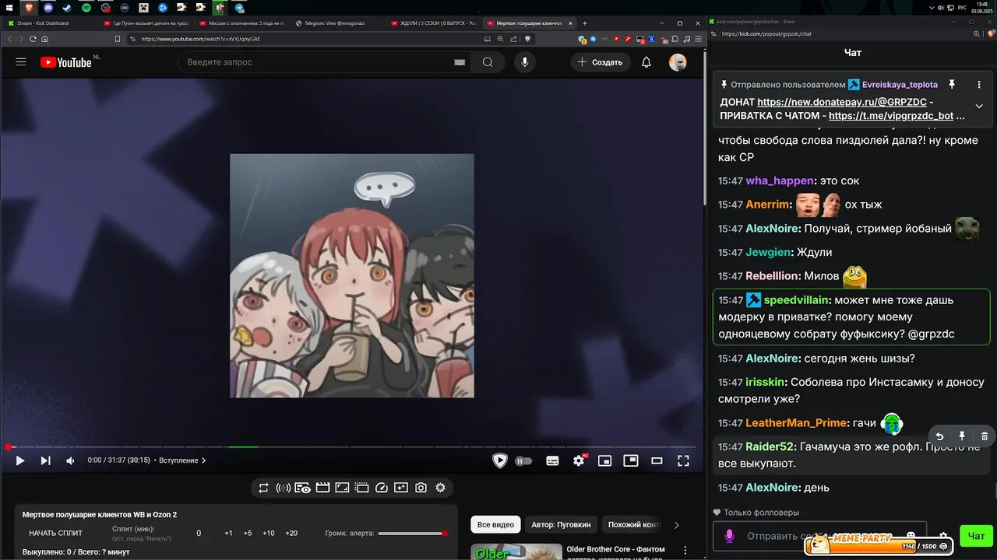The width and height of the screenshot is (997, 560).
Task: Click the Создать button
Action: [600, 62]
